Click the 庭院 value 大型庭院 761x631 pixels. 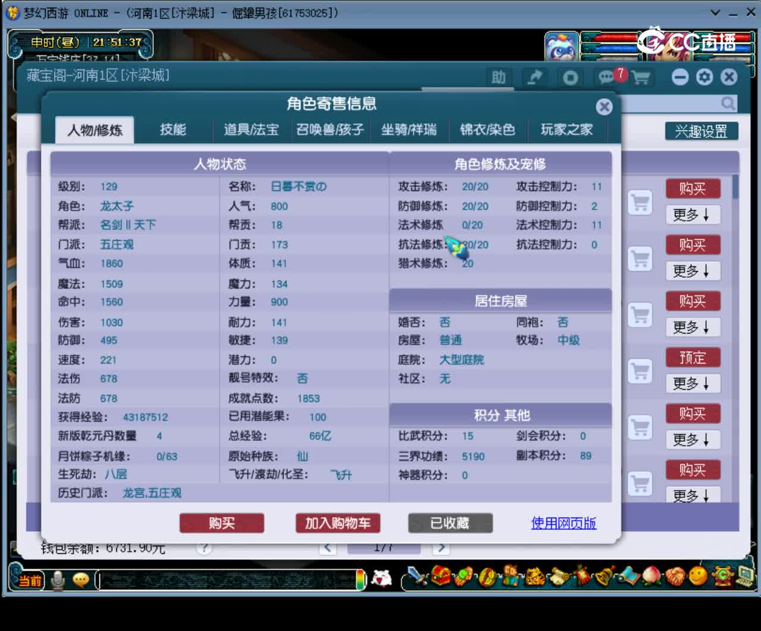[461, 360]
